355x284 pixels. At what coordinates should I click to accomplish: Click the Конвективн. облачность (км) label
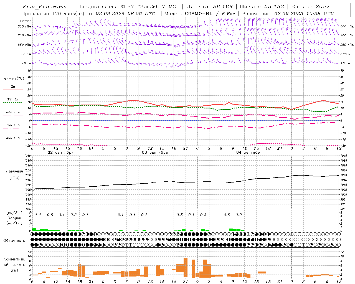(x=14, y=265)
